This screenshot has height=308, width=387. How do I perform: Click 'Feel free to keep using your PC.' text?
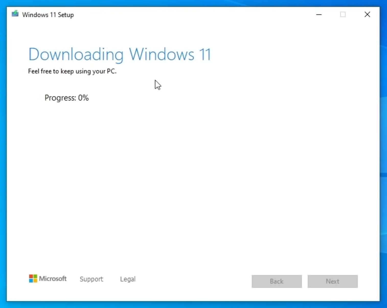pyautogui.click(x=72, y=71)
